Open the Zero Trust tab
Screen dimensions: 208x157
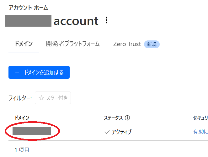(127, 44)
